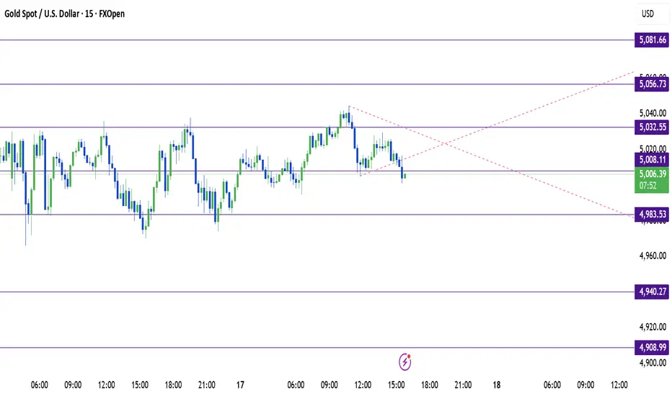The width and height of the screenshot is (672, 396).
Task: Click the 4,920.00 price axis tick
Action: (650, 326)
